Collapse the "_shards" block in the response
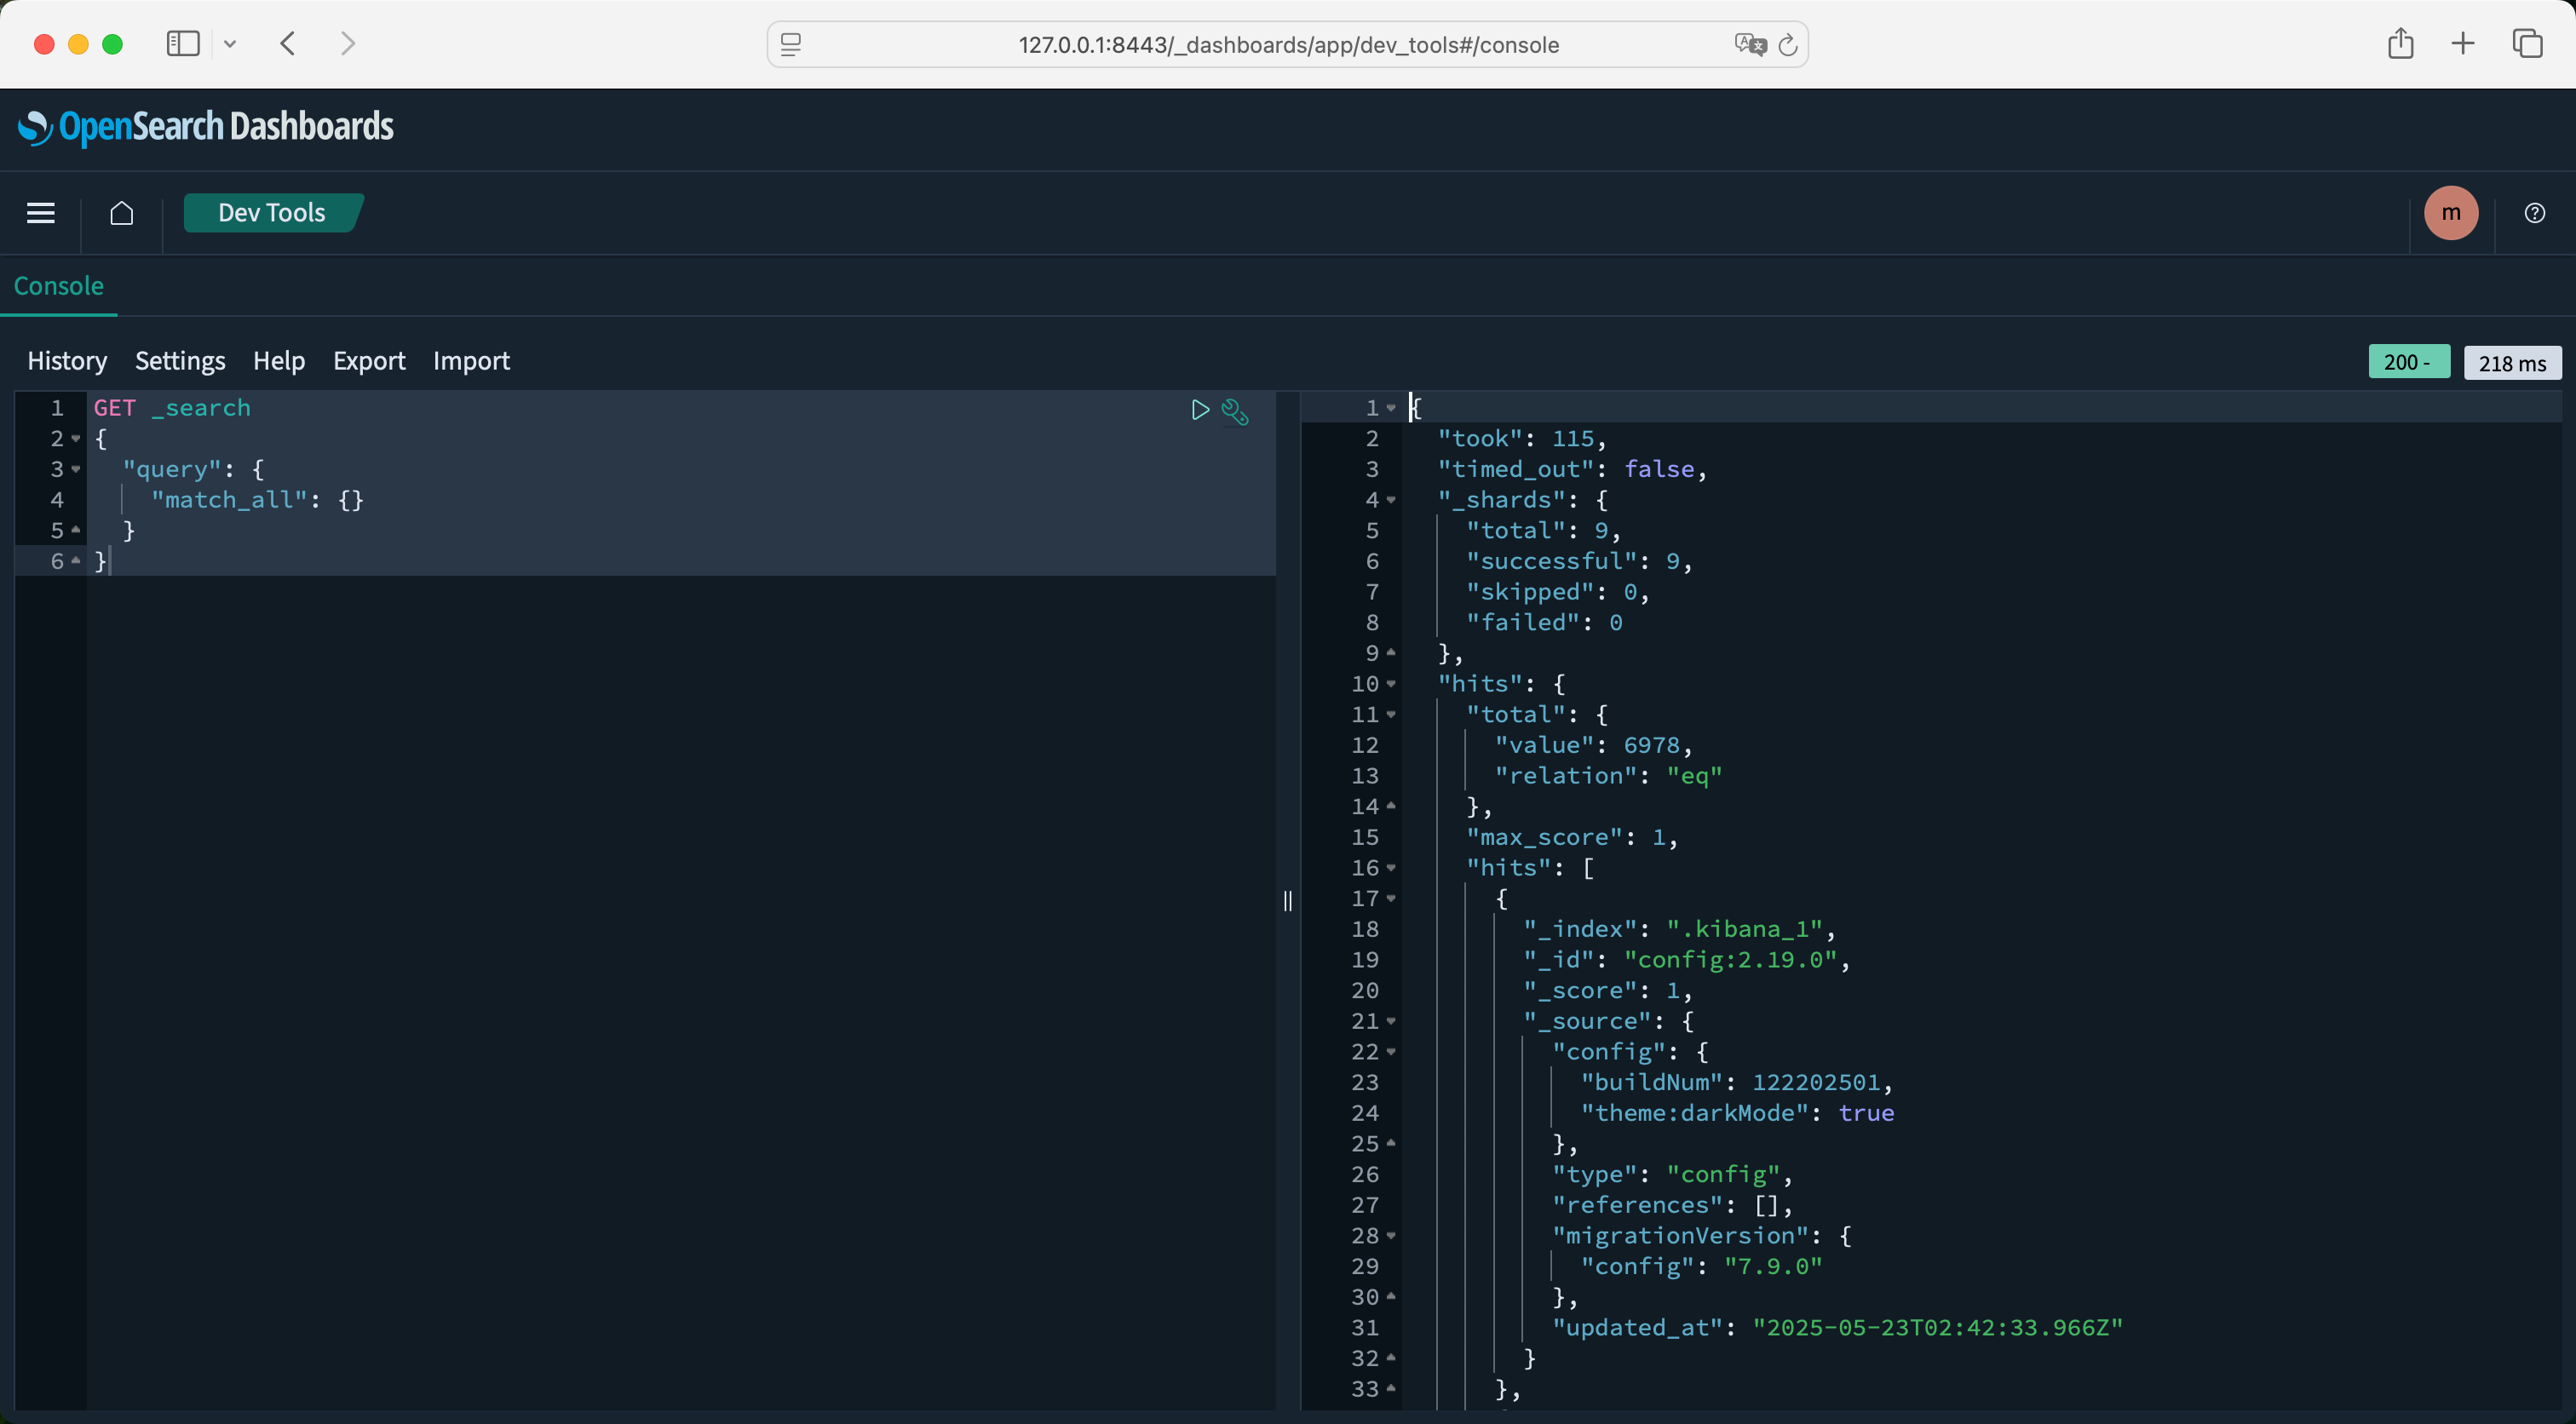The height and width of the screenshot is (1424, 2576). 1391,500
